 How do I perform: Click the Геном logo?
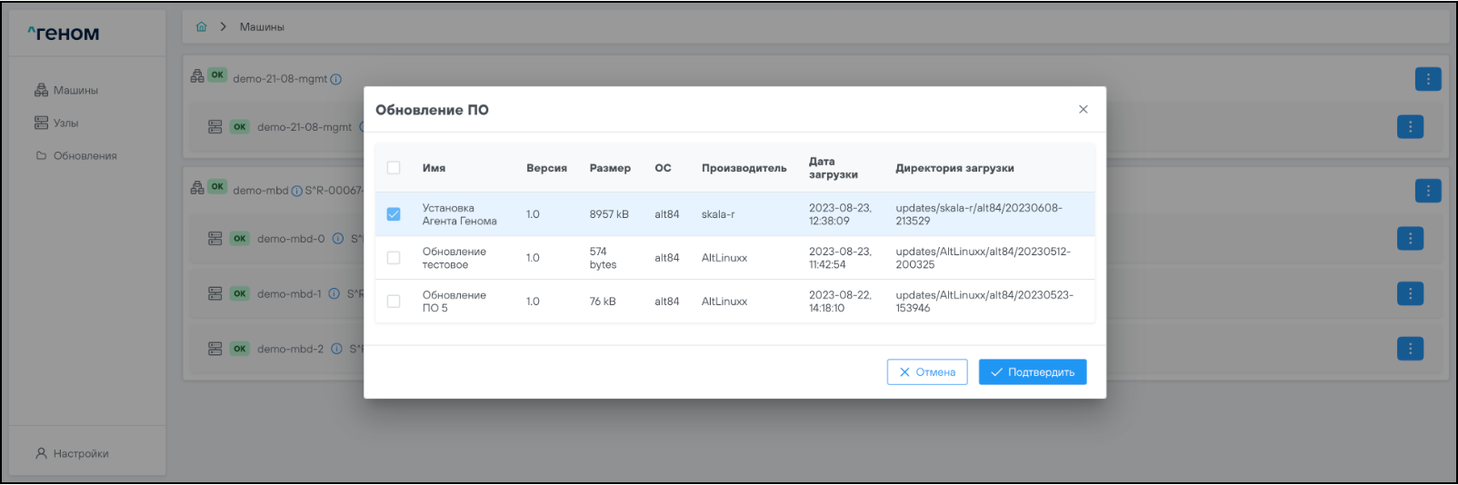[64, 34]
